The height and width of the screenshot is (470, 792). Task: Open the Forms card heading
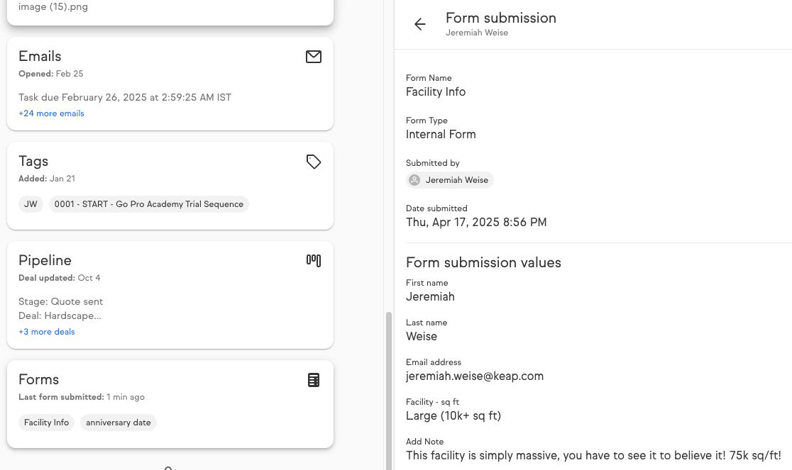[38, 380]
